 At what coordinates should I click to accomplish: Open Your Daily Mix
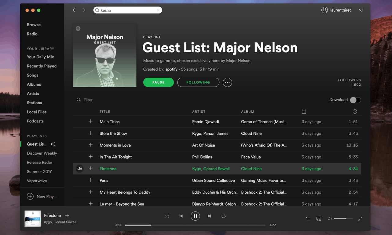(40, 57)
